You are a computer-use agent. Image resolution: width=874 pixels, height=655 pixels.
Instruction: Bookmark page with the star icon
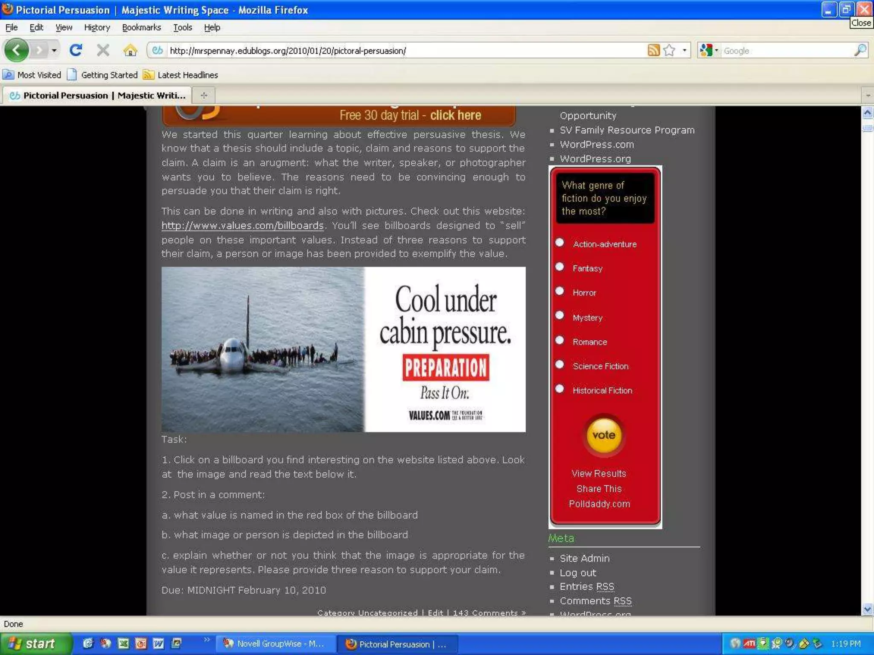pyautogui.click(x=669, y=50)
